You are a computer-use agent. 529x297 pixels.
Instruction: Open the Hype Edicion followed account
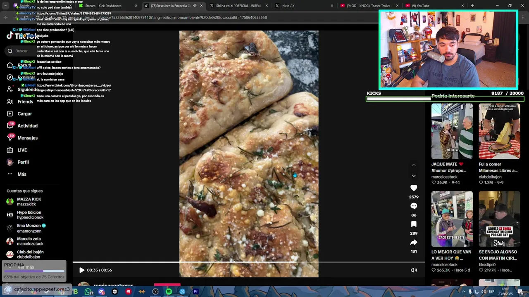[25, 215]
